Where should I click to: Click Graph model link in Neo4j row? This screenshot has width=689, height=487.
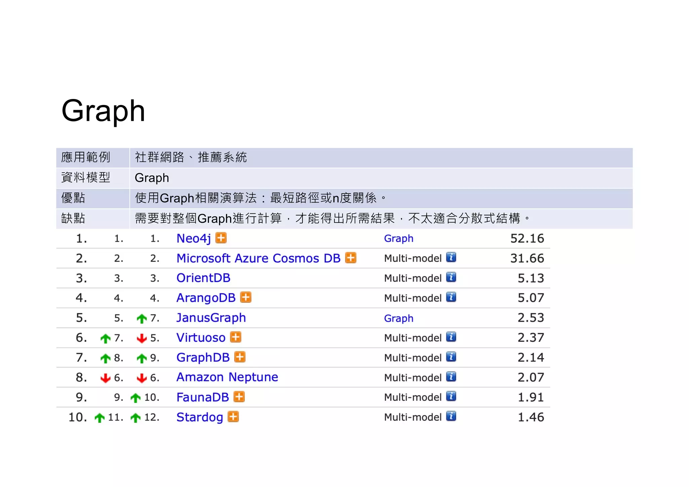click(398, 238)
